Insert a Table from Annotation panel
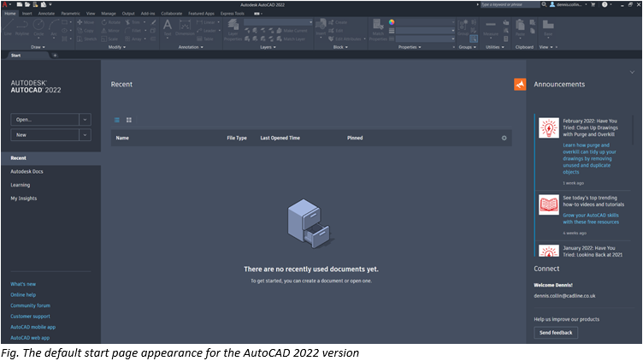643x361 pixels. click(205, 39)
